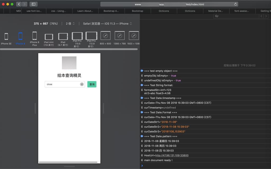This screenshot has width=271, height=169.
Task: Select the curDateStr1="2018-11-08" log entry
Action: click(x=205, y=122)
